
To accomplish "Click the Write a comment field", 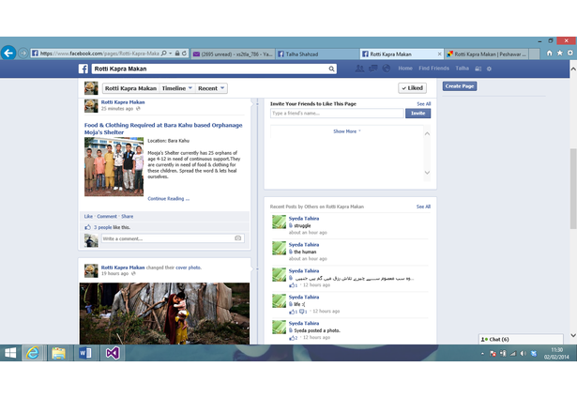I will click(168, 238).
